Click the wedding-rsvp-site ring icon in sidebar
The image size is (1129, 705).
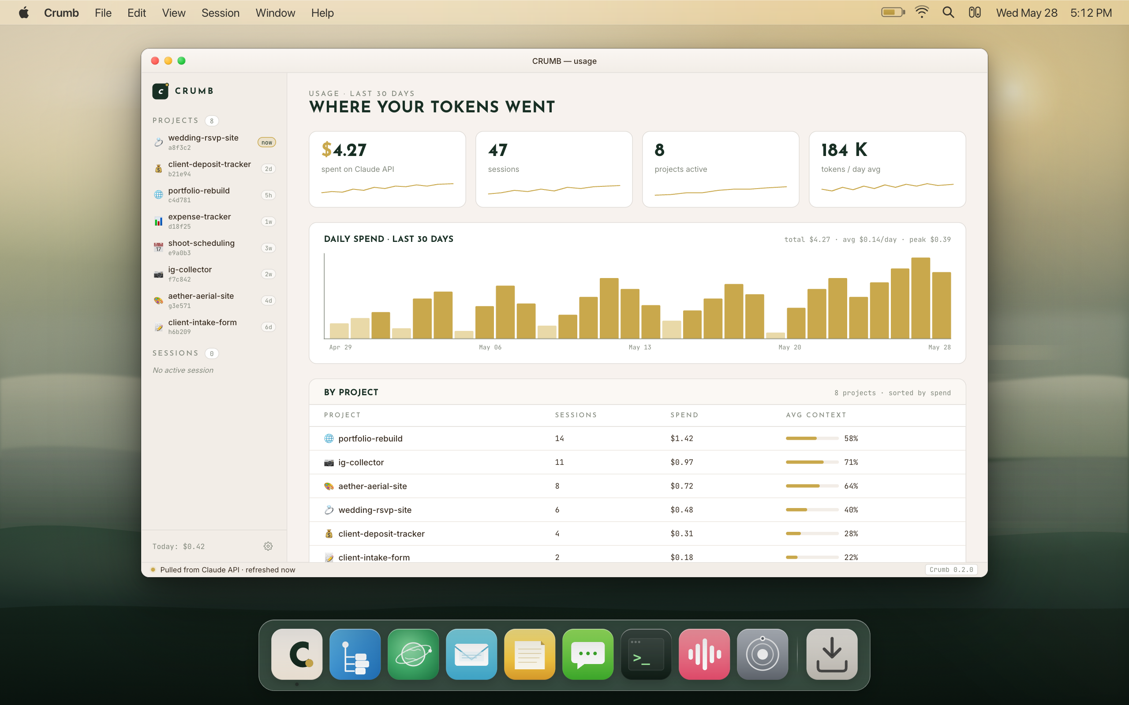coord(159,142)
